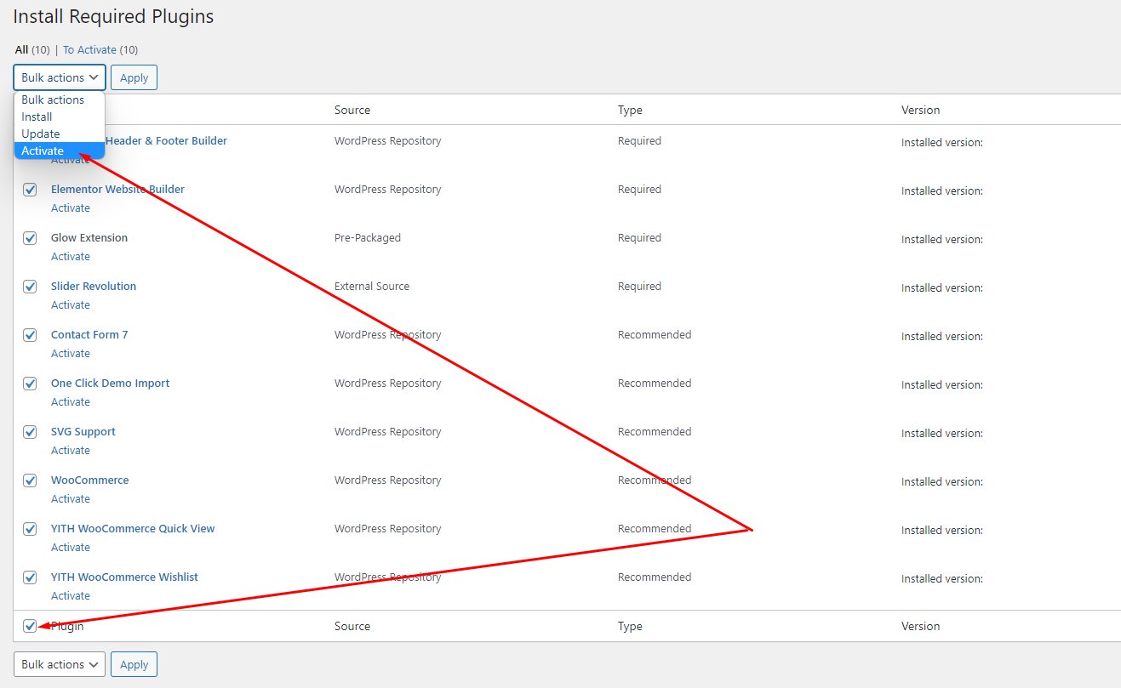Image resolution: width=1121 pixels, height=688 pixels.
Task: Toggle YITH WooCommerce Quick View checkbox
Action: 30,529
